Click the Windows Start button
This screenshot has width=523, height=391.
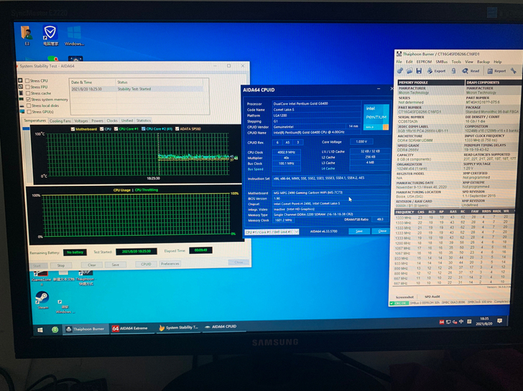pos(40,330)
